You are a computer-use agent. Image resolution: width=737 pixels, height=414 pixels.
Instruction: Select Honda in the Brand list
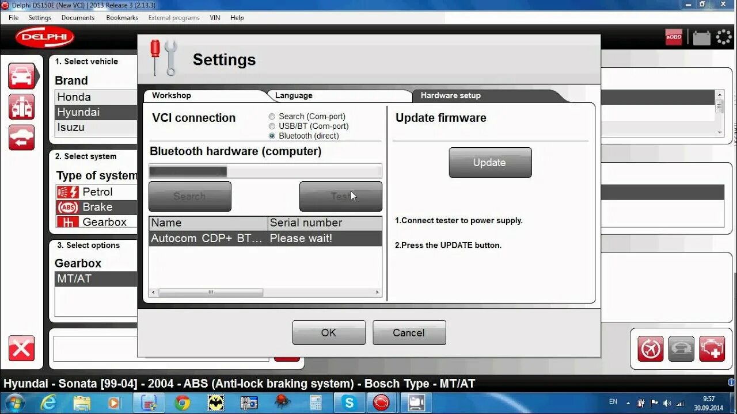click(x=96, y=97)
